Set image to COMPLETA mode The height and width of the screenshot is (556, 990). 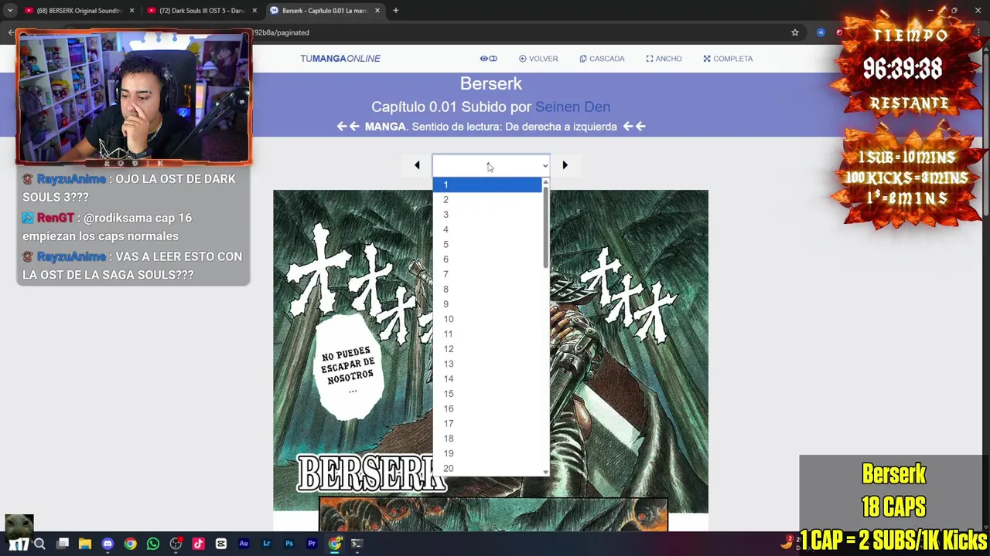coord(728,59)
